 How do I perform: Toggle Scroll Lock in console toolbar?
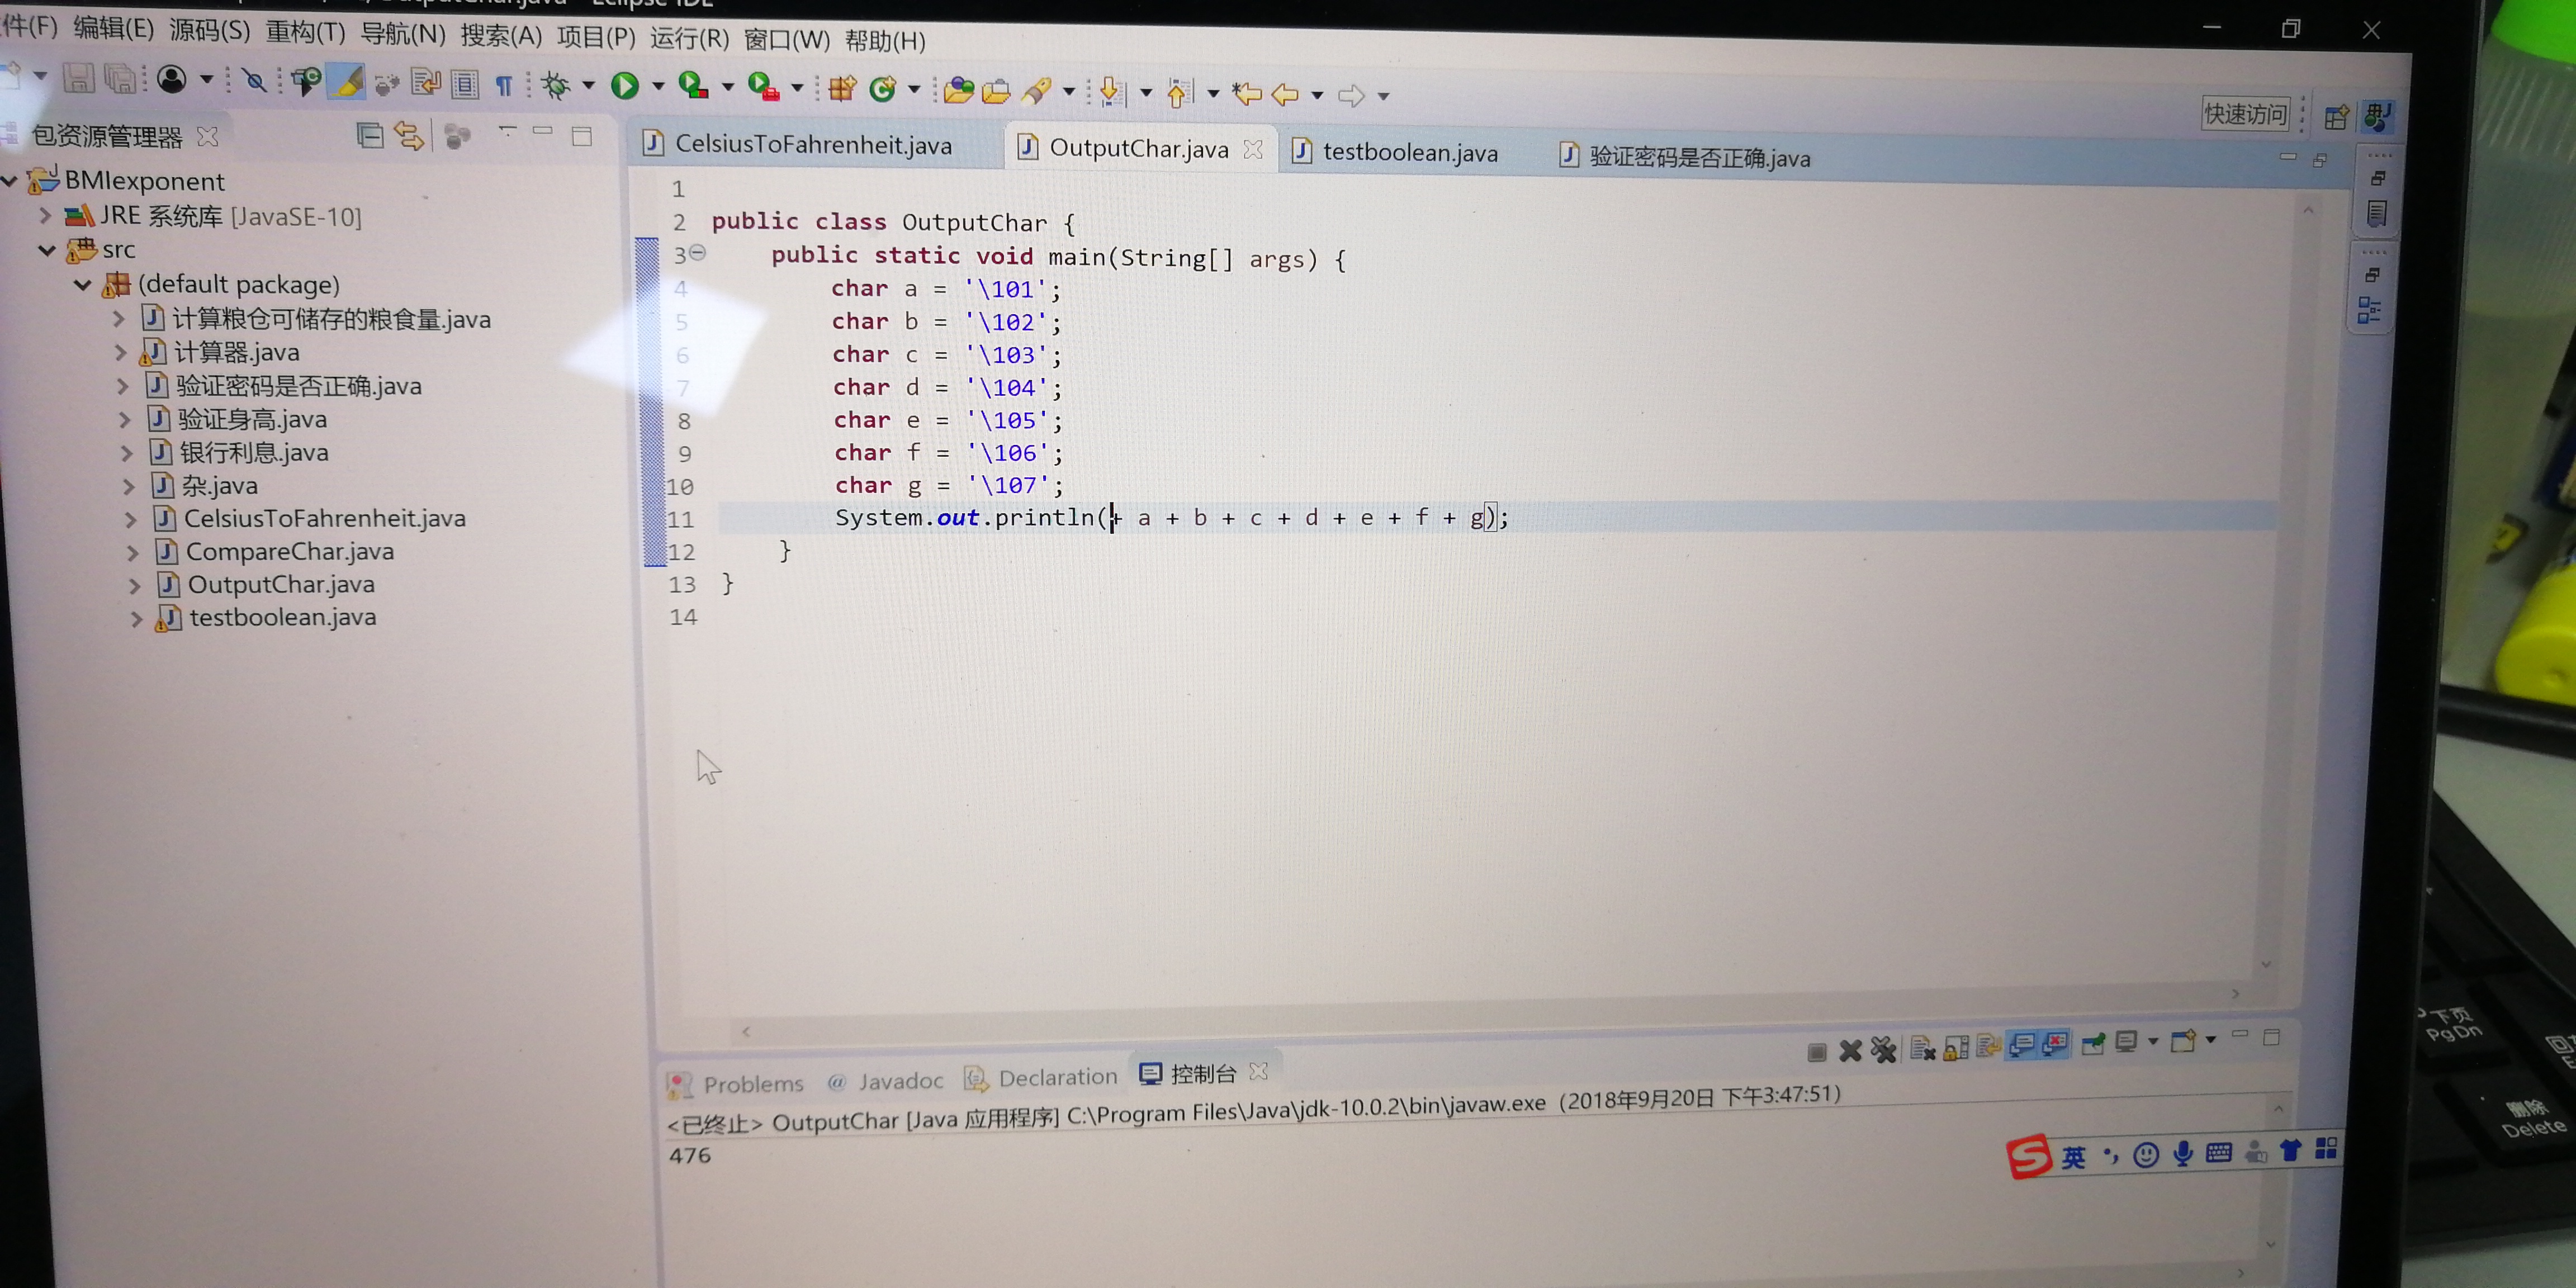coord(1956,1048)
